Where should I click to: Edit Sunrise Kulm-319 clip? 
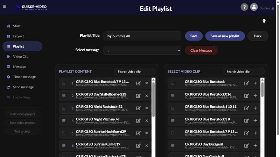point(138,145)
